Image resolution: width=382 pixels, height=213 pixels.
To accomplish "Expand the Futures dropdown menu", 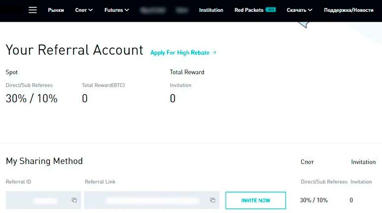I will click(x=117, y=10).
